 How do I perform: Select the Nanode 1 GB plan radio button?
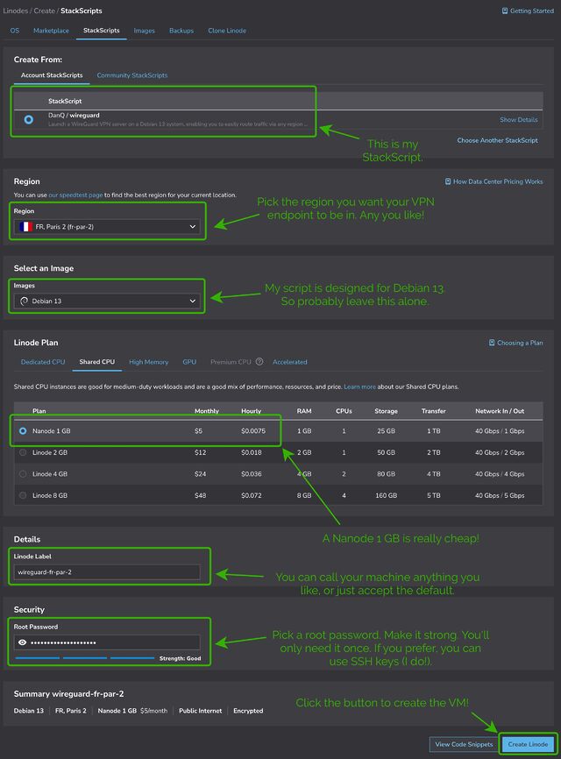[23, 430]
